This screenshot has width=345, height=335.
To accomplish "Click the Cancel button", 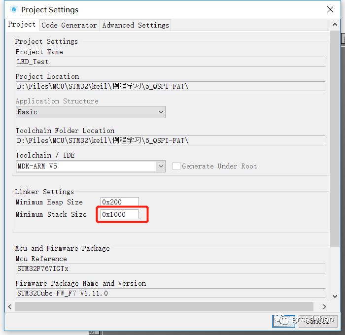I will click(x=317, y=321).
